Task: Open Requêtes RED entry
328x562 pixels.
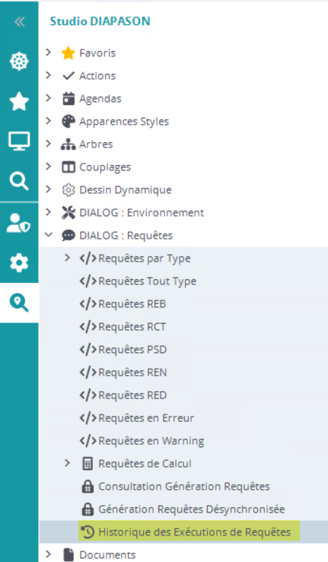Action: point(132,395)
